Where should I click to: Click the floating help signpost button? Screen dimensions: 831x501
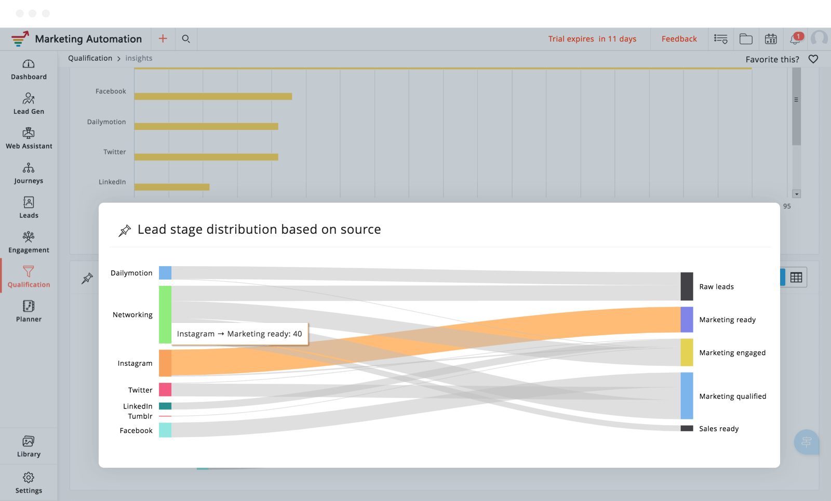click(x=807, y=442)
